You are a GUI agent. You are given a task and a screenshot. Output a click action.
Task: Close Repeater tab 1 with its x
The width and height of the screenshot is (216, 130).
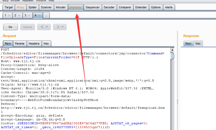(x=9, y=16)
